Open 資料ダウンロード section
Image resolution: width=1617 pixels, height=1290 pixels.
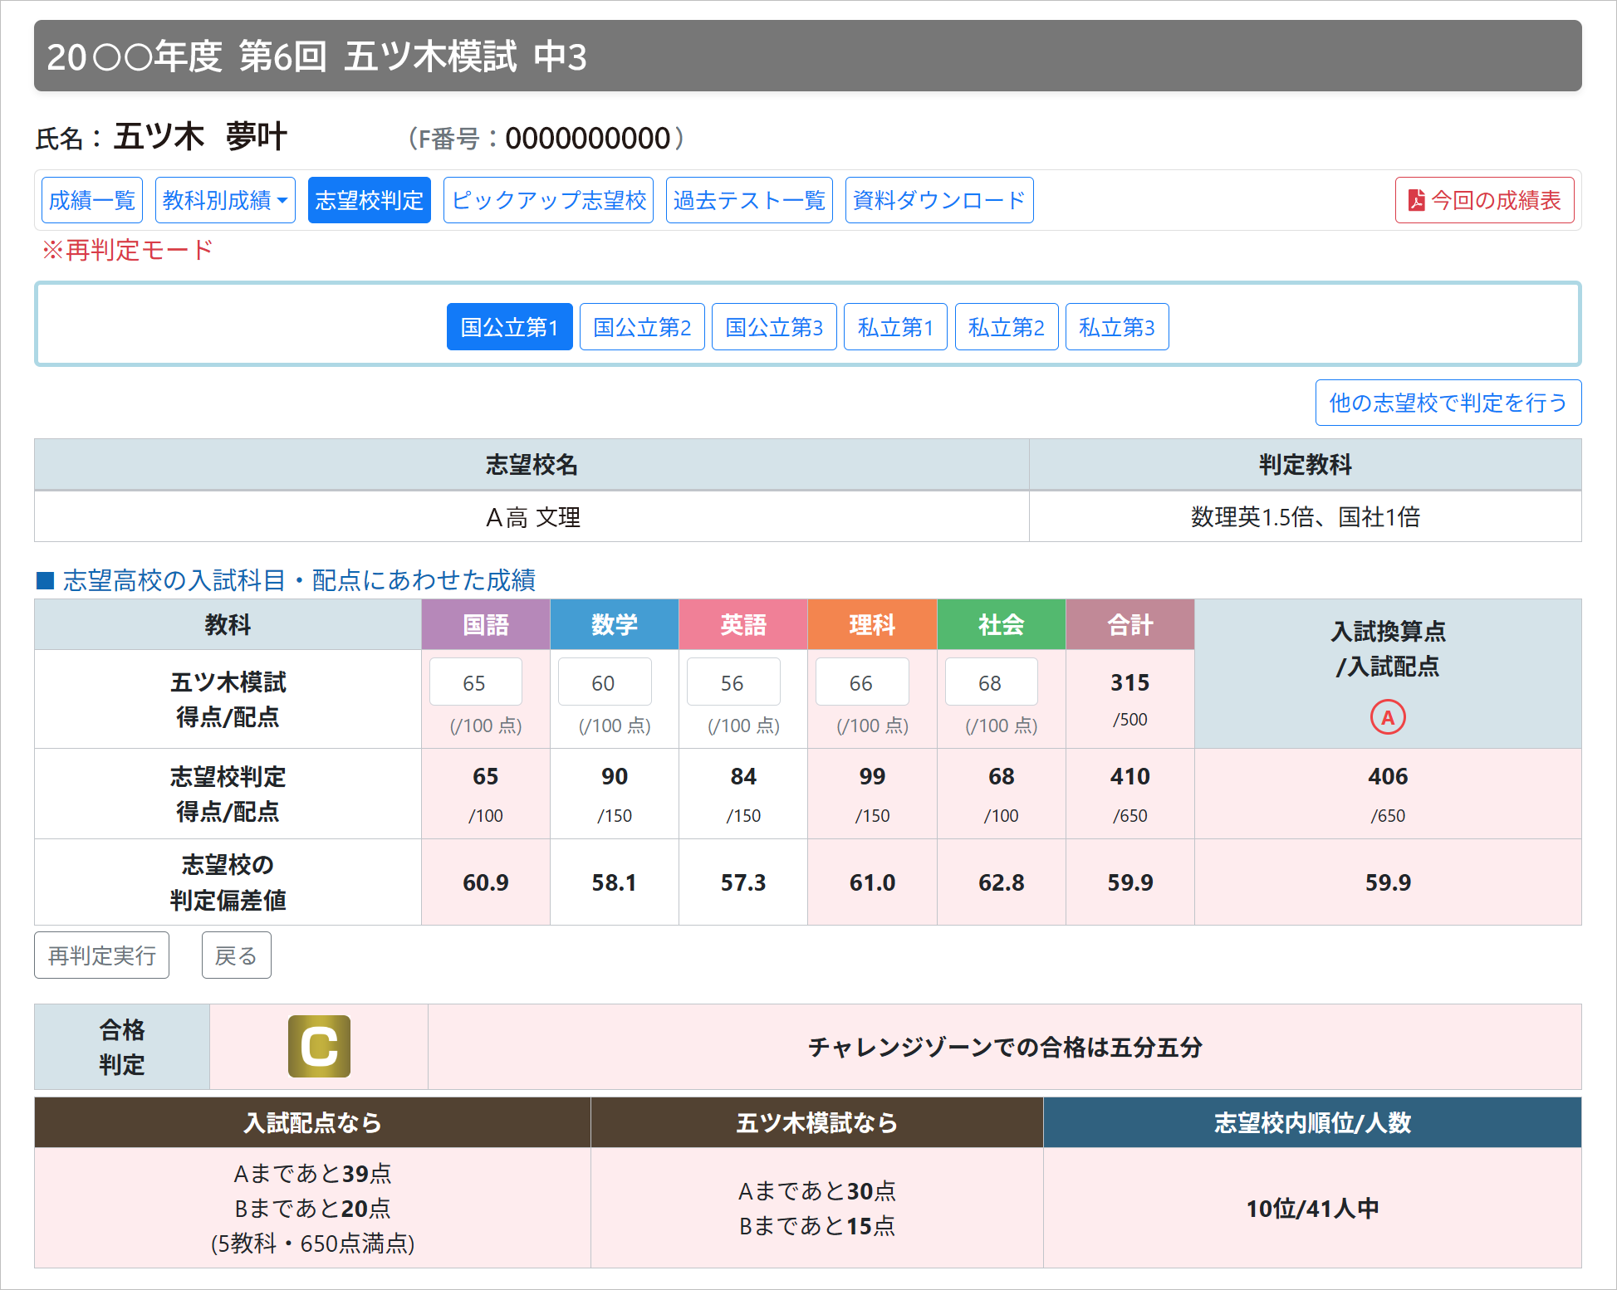click(938, 200)
